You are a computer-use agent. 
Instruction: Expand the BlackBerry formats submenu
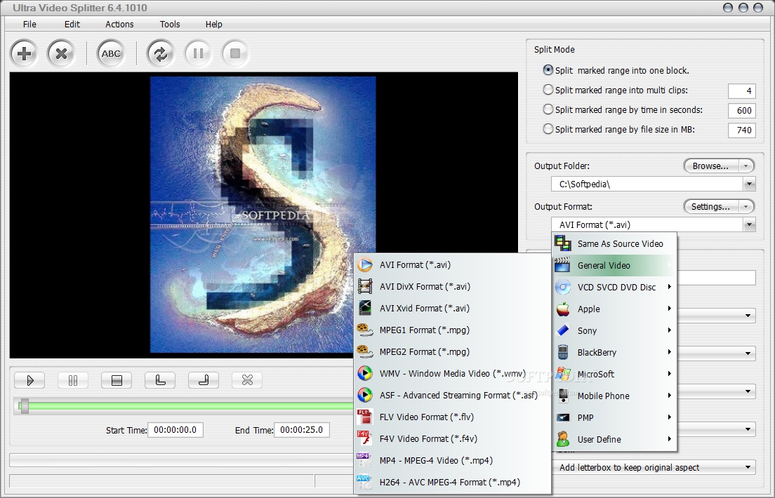click(614, 352)
